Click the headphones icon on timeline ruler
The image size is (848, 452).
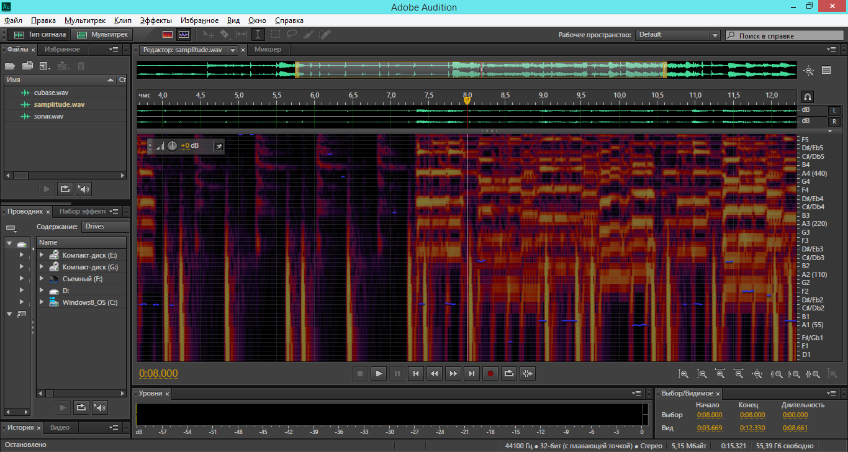tap(808, 97)
